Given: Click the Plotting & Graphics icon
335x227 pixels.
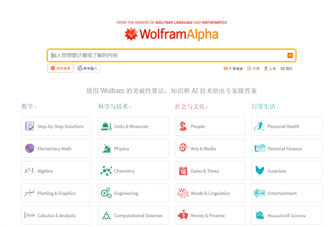Looking at the screenshot, I should click(x=30, y=193).
